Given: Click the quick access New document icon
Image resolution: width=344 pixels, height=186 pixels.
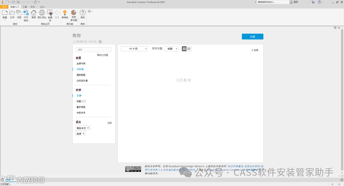Looking at the screenshot, I should tap(7, 2).
